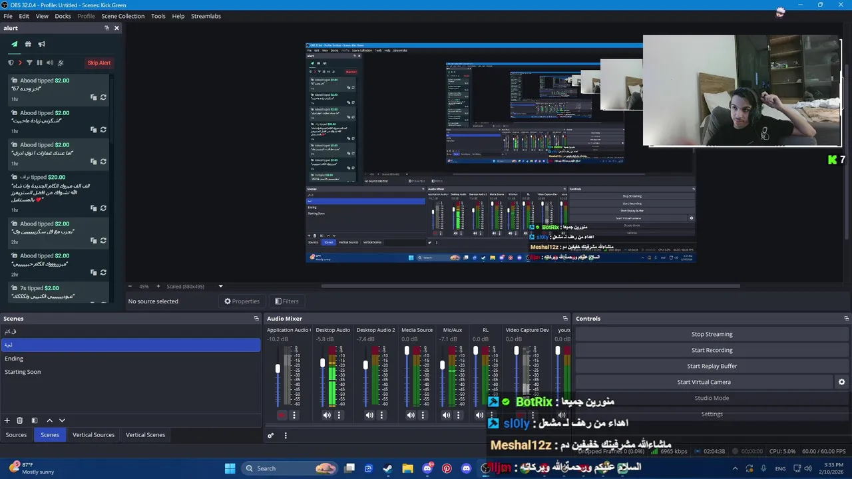
Task: Switch to the Sources tab
Action: 16,435
